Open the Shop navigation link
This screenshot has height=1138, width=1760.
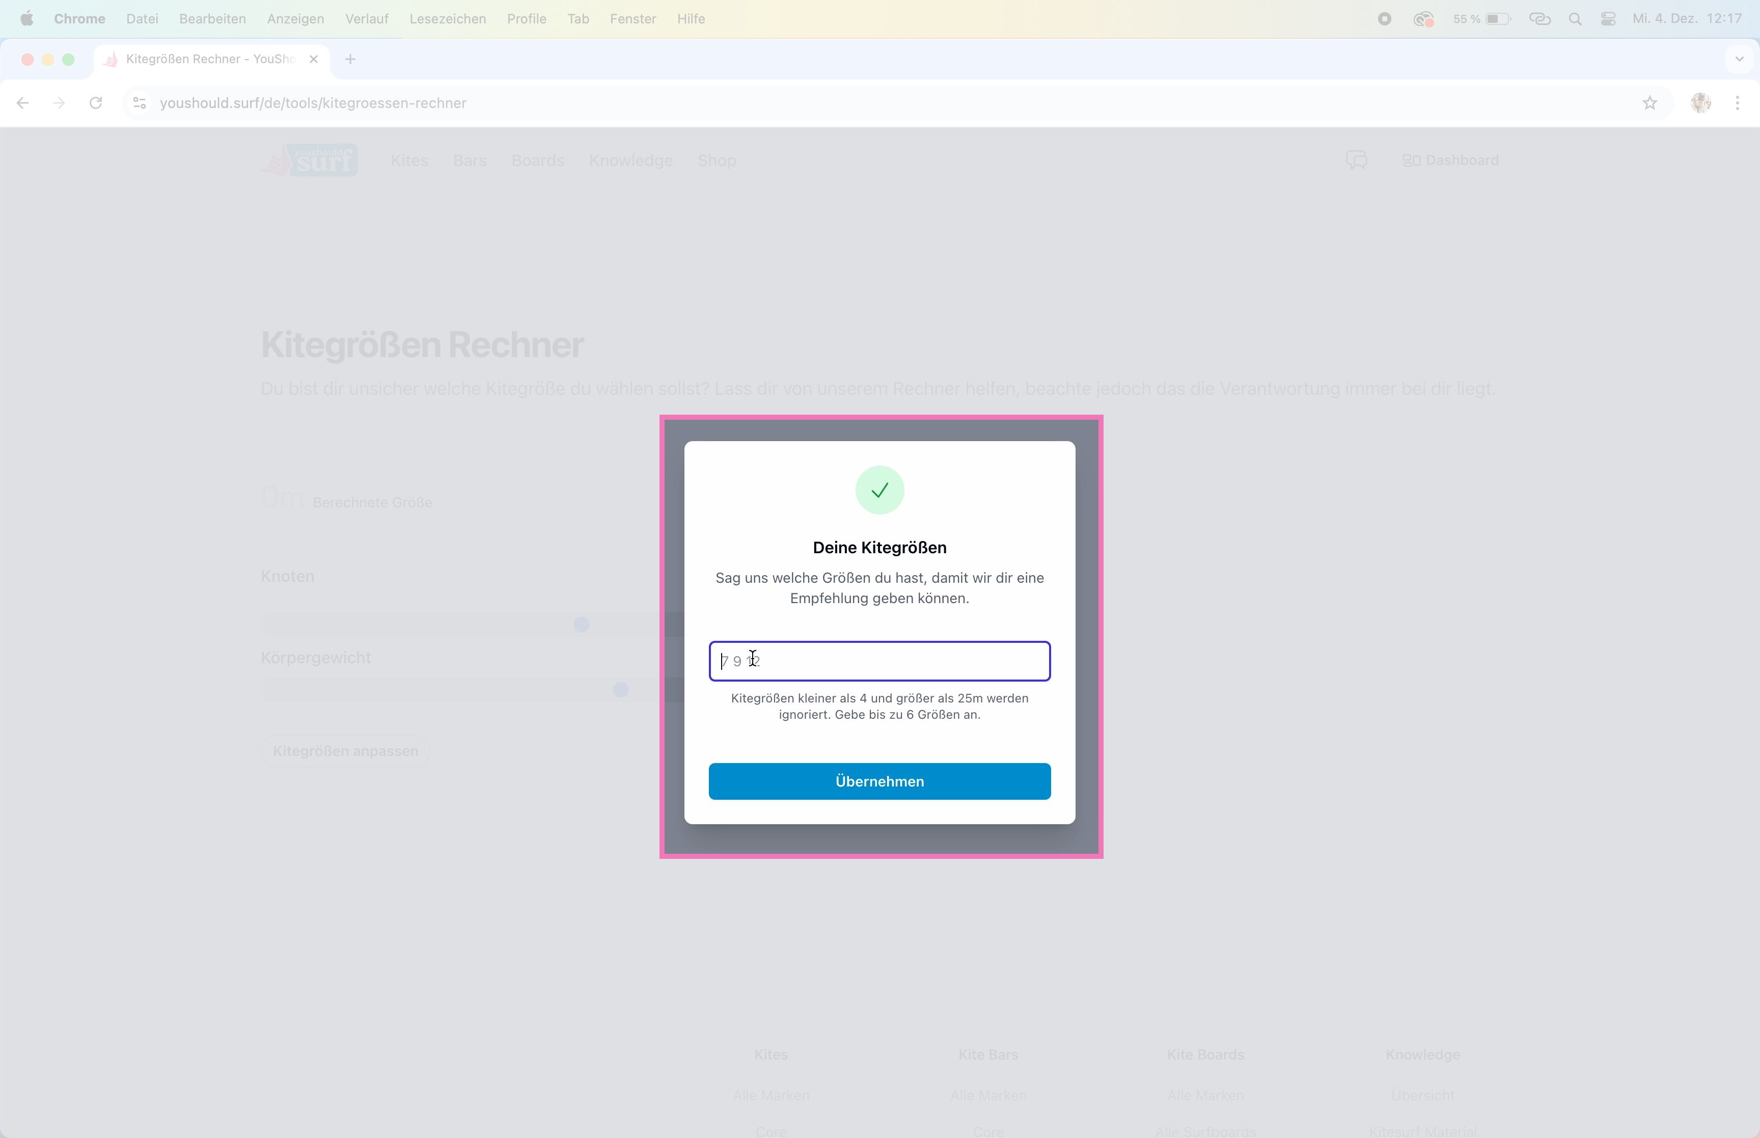point(717,160)
